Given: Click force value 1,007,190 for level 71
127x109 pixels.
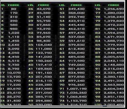Looking at the screenshot, I should [x=77, y=89].
